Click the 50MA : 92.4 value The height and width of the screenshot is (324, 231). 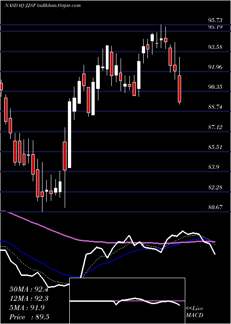[x=29, y=289]
